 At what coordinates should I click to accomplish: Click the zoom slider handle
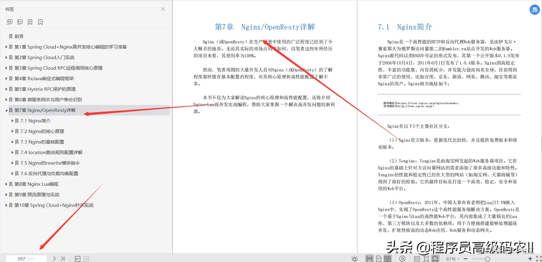coord(488,258)
